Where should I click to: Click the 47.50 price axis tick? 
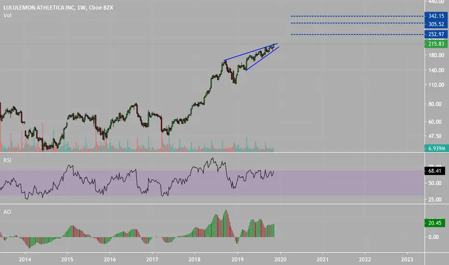point(435,136)
